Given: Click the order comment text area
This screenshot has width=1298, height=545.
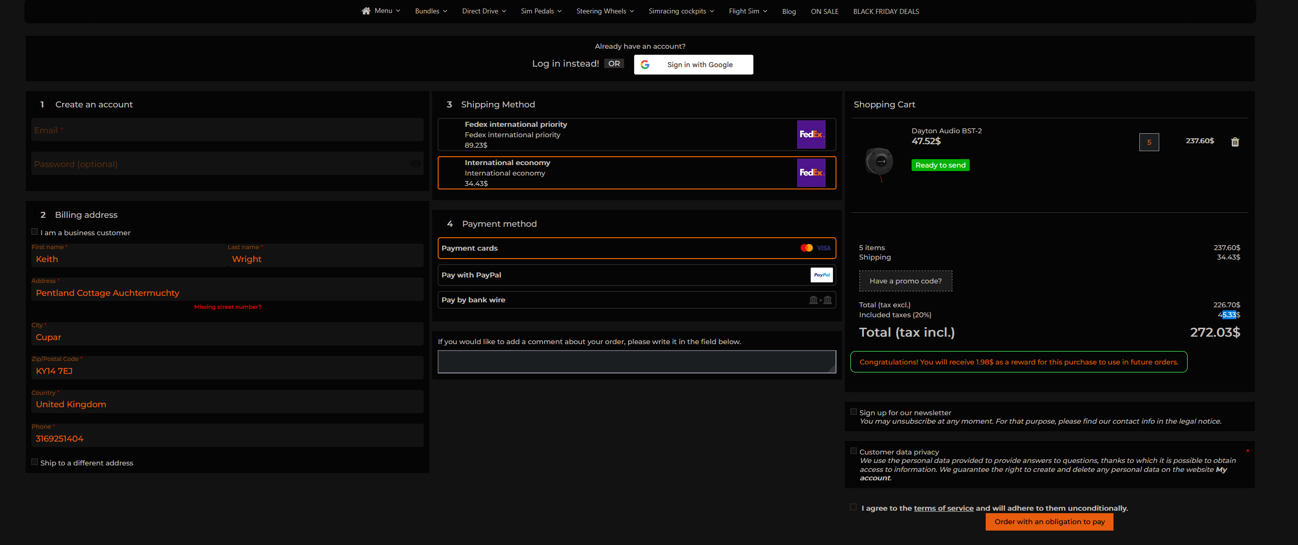Looking at the screenshot, I should (637, 362).
